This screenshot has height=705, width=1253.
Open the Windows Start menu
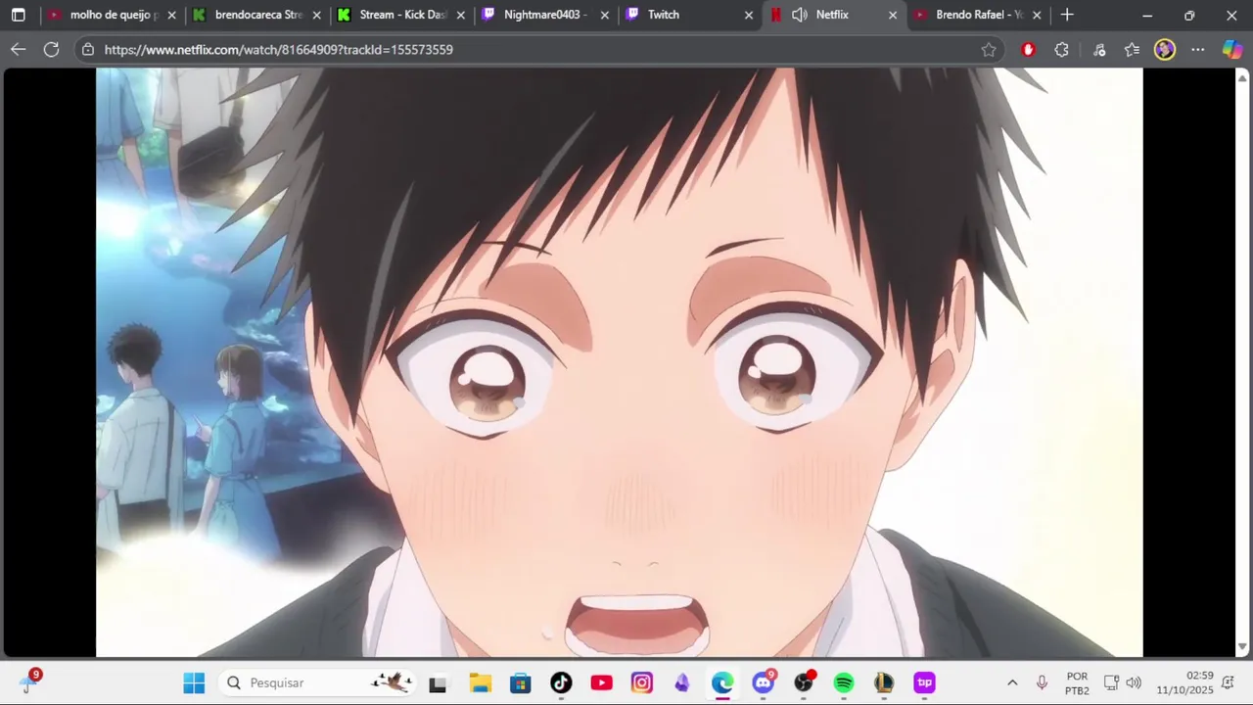pyautogui.click(x=194, y=682)
